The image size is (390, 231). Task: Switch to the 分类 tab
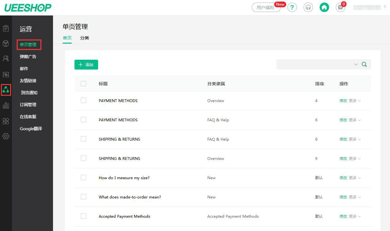point(85,38)
